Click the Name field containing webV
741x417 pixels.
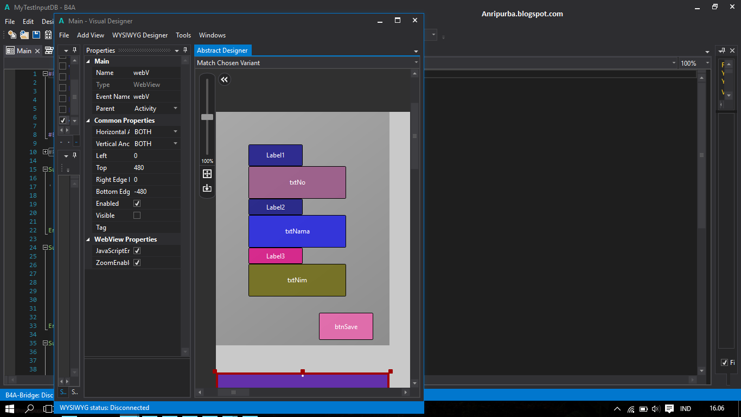pyautogui.click(x=156, y=73)
